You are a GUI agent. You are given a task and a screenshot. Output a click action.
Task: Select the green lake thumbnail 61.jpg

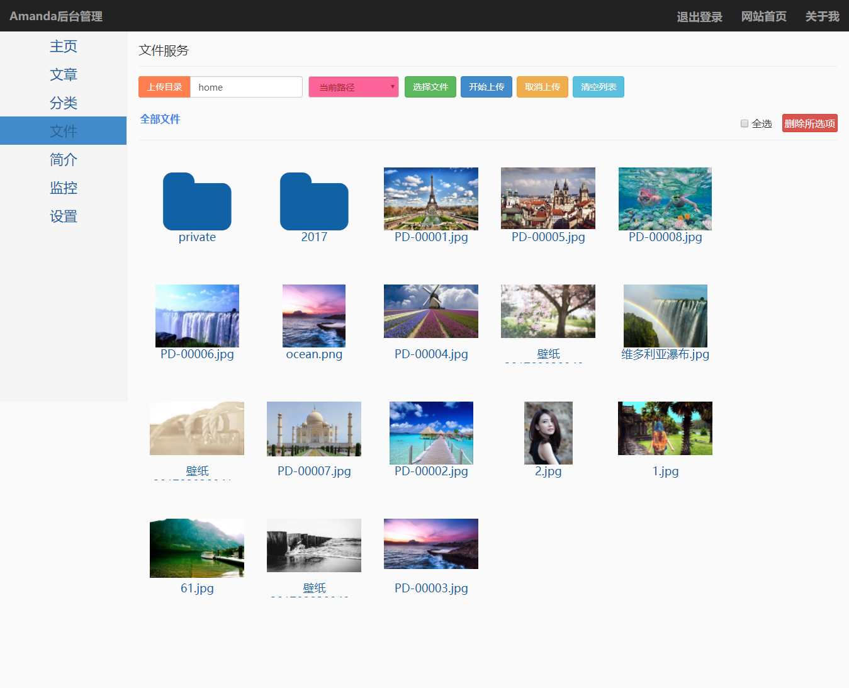point(197,548)
